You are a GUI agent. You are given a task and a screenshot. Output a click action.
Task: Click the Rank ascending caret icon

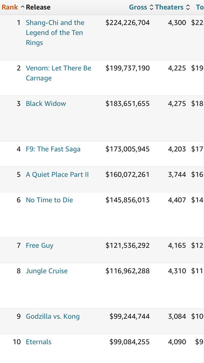(22, 7)
